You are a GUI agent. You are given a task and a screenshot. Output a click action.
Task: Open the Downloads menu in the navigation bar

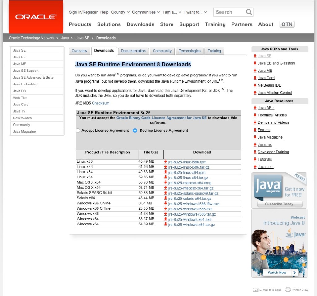coord(140,24)
